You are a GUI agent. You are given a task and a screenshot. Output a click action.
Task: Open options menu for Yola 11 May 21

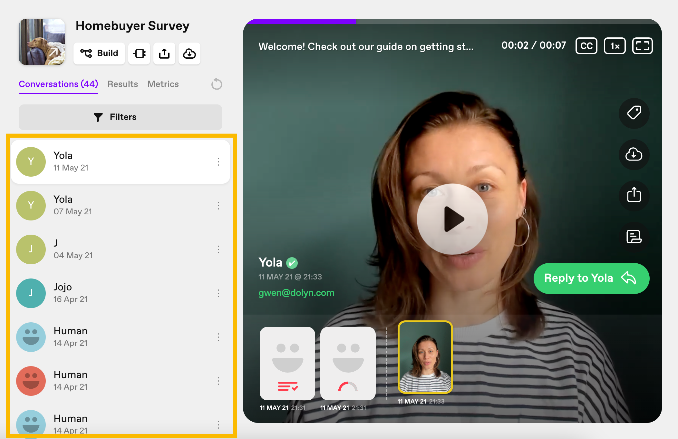click(218, 162)
